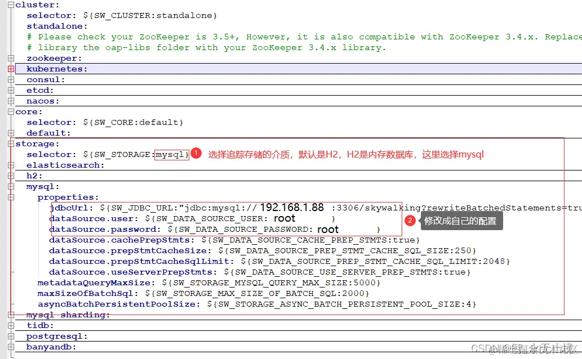Click the 'dataSource.prepStmtCacheSize:' line
The width and height of the screenshot is (582, 359).
point(263,251)
